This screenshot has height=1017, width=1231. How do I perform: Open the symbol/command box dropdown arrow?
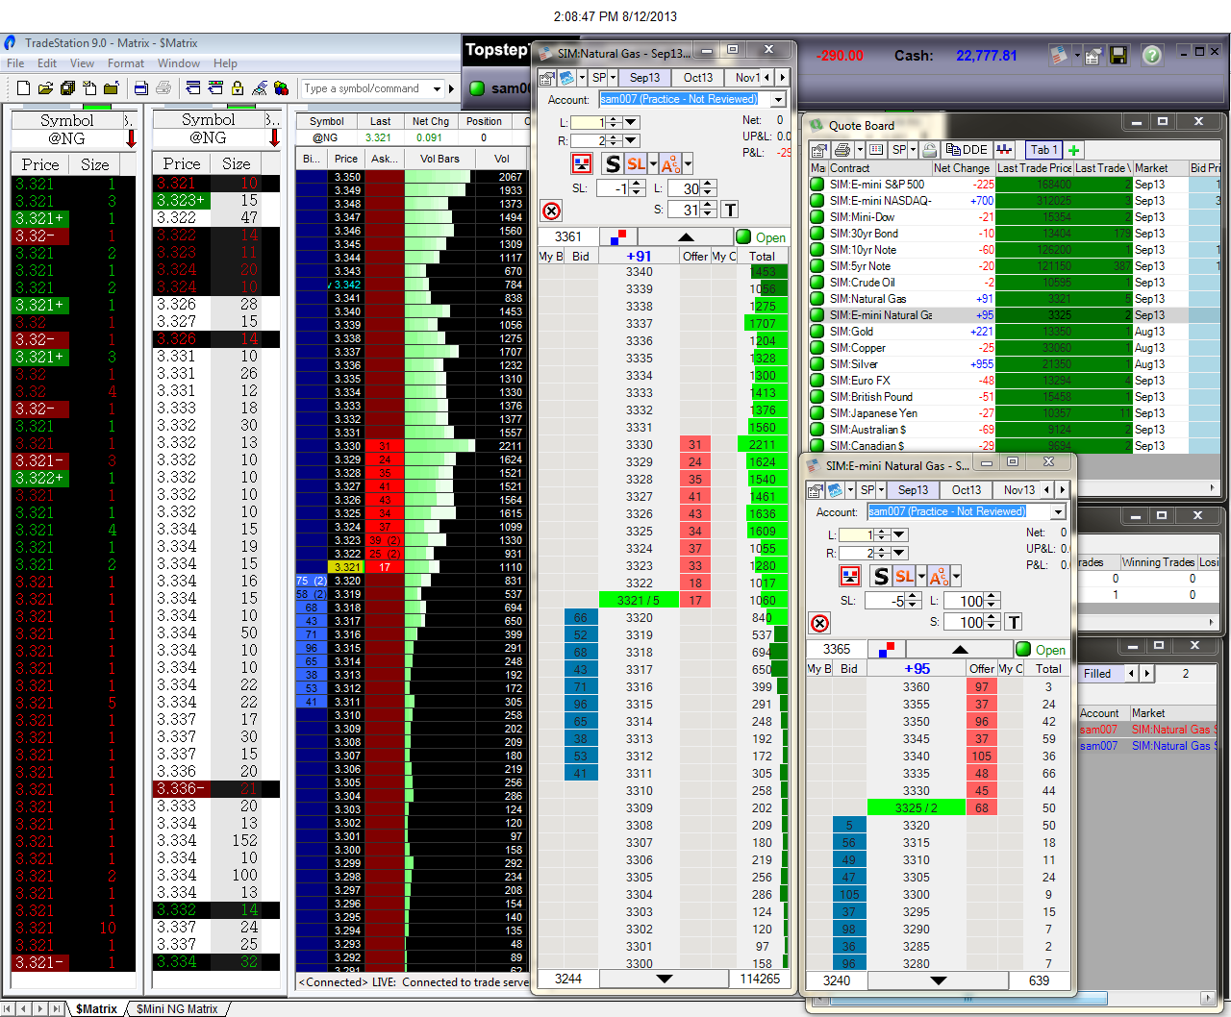click(x=437, y=88)
